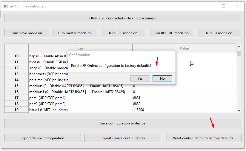
Task: Cancel the reset by choosing No
Action: click(162, 78)
